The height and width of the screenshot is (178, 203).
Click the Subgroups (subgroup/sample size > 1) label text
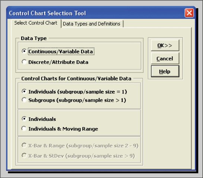[77, 100]
